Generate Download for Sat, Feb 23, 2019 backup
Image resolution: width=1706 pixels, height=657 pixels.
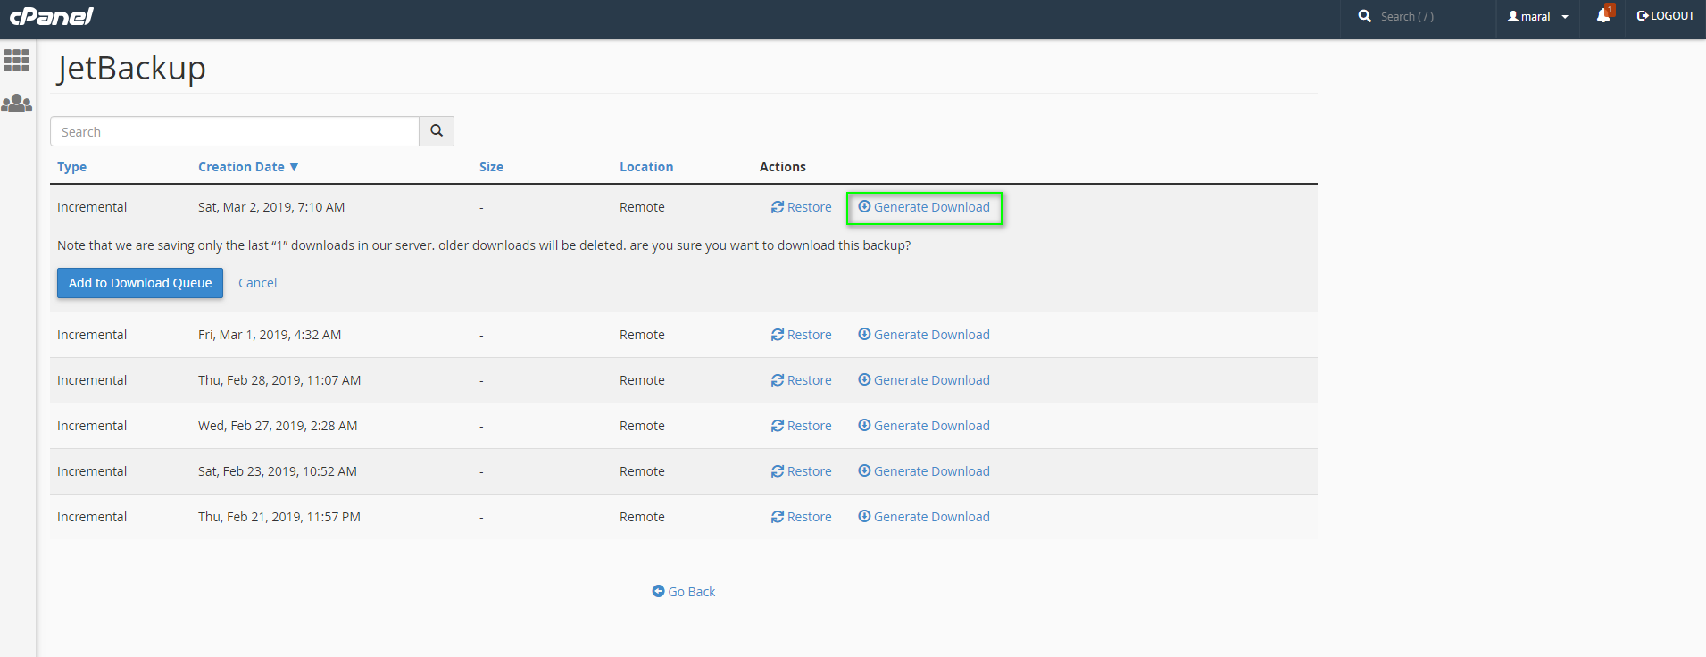(924, 471)
